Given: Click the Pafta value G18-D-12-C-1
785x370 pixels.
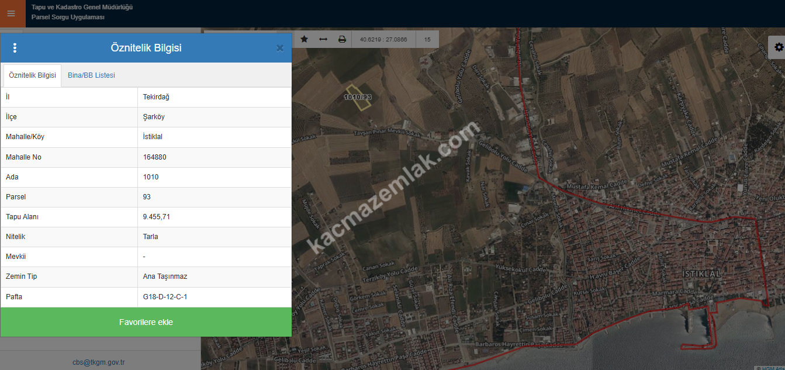Looking at the screenshot, I should 165,297.
